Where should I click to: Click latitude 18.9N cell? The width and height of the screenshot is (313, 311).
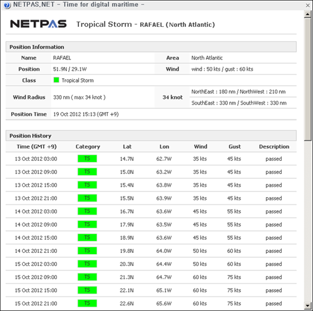click(126, 238)
